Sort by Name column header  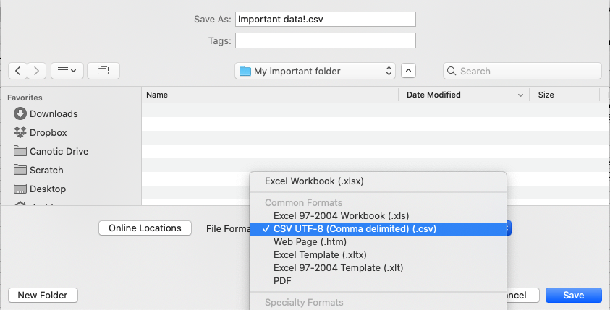point(270,95)
